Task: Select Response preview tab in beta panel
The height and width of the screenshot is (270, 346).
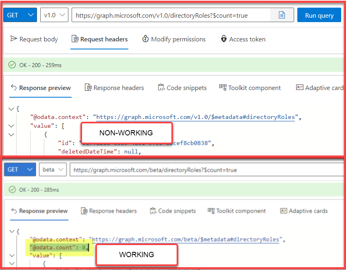Action: (39, 211)
